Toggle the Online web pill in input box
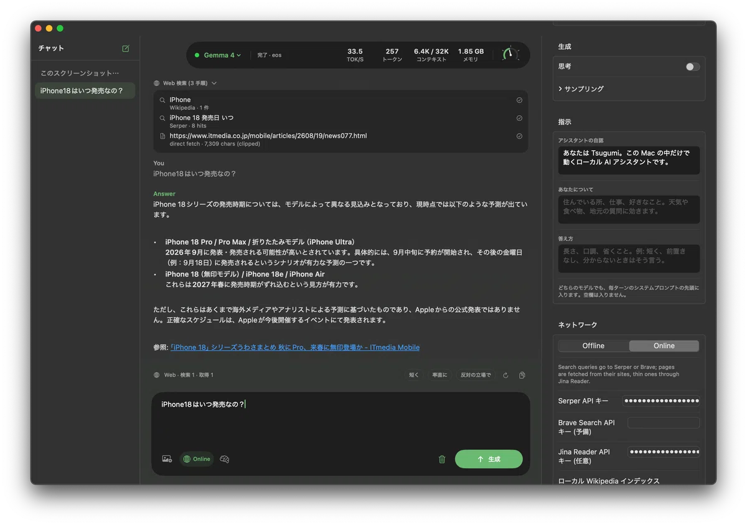 click(197, 459)
